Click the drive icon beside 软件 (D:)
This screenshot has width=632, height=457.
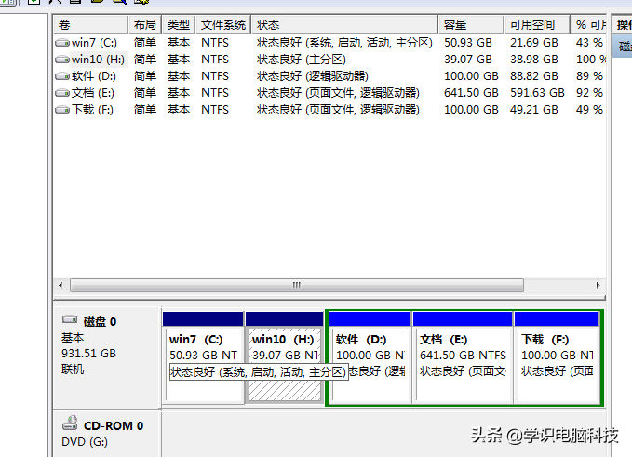pos(62,75)
